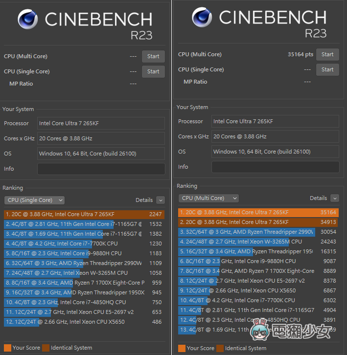347x355 pixels.
Task: Expand the Details chevron in left window
Action: (161, 200)
